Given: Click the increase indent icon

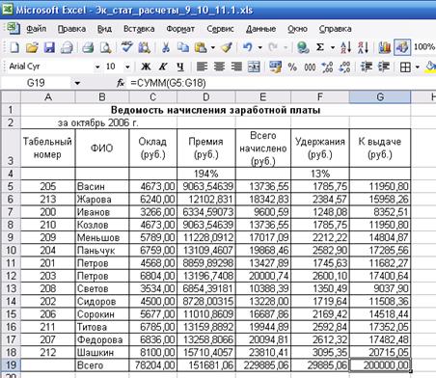Looking at the screenshot, I should [383, 67].
